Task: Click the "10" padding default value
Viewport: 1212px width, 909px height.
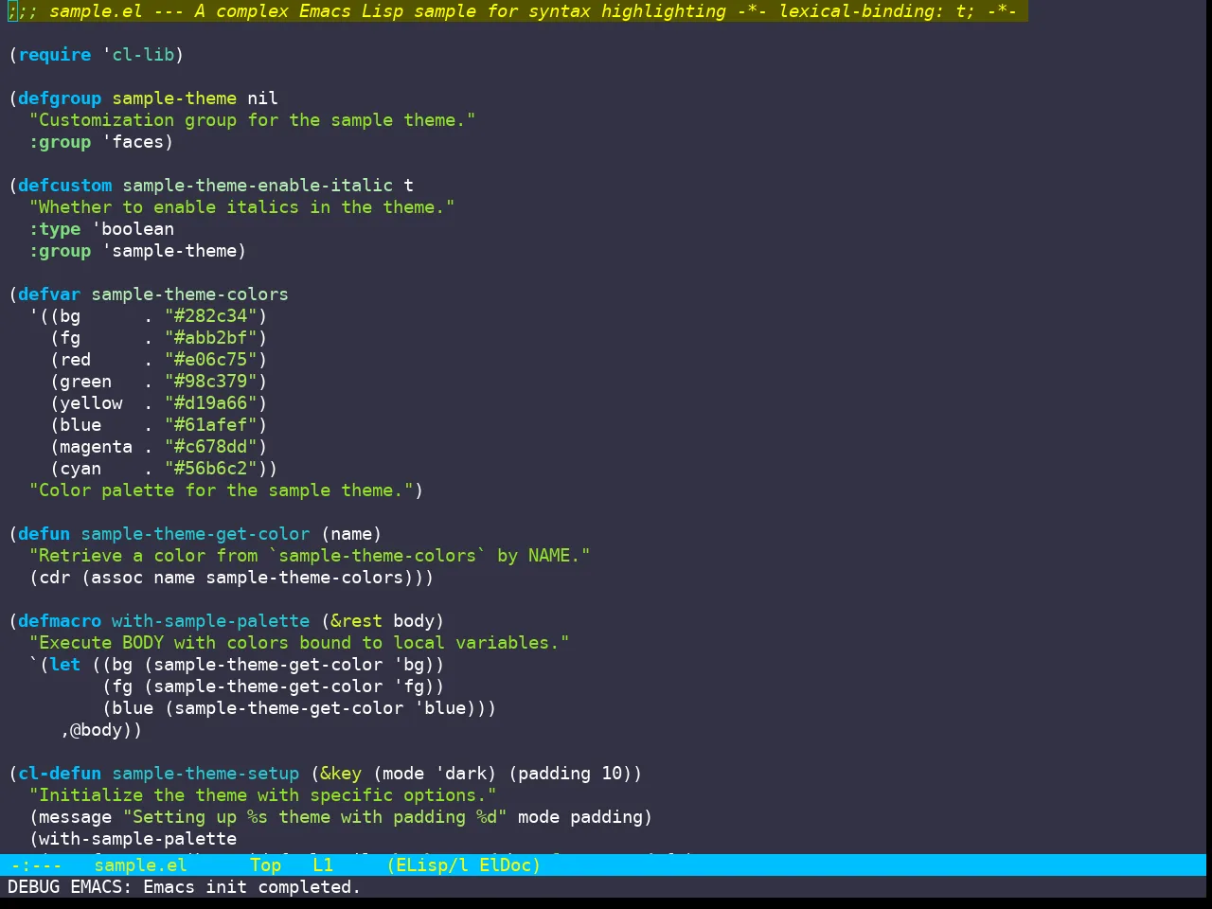Action: pyautogui.click(x=613, y=774)
